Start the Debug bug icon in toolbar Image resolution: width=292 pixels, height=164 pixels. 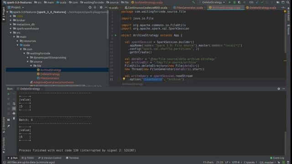coord(235,2)
